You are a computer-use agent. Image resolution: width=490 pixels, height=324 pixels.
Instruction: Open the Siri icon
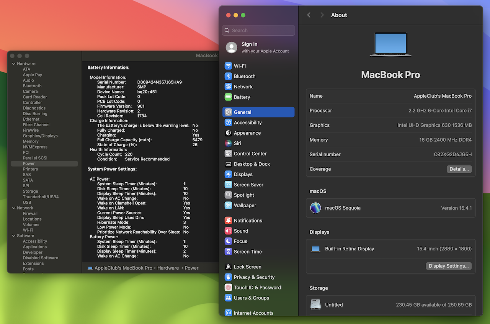coord(228,143)
